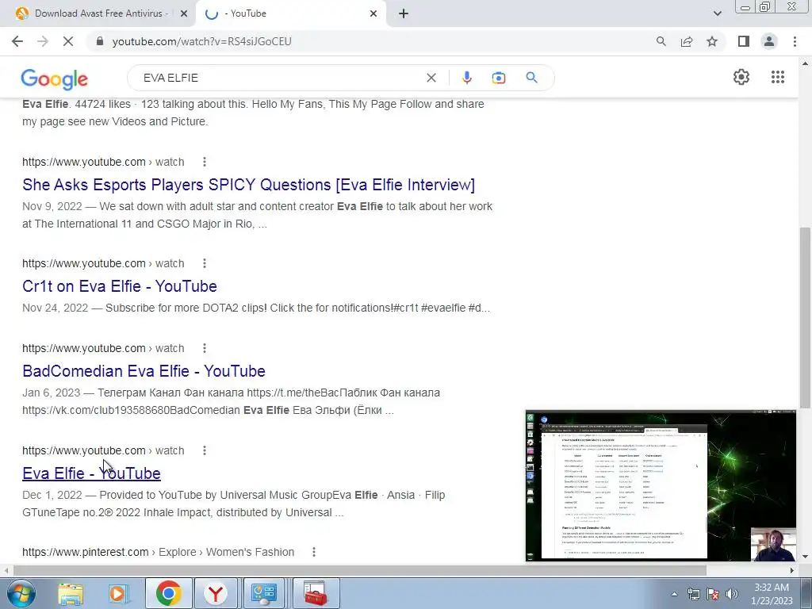Close the YouTube tab
The width and height of the screenshot is (812, 609).
373,14
